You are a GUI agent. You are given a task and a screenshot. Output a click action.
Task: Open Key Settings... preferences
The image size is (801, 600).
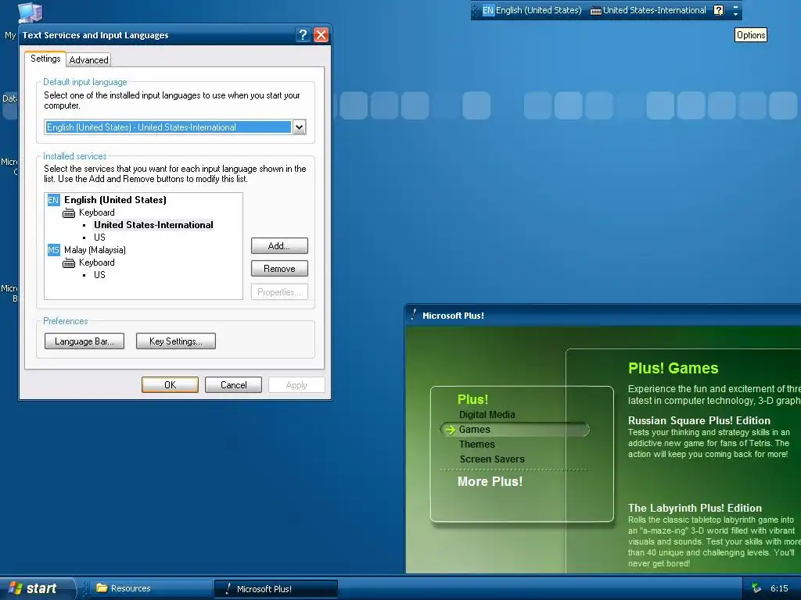point(176,341)
